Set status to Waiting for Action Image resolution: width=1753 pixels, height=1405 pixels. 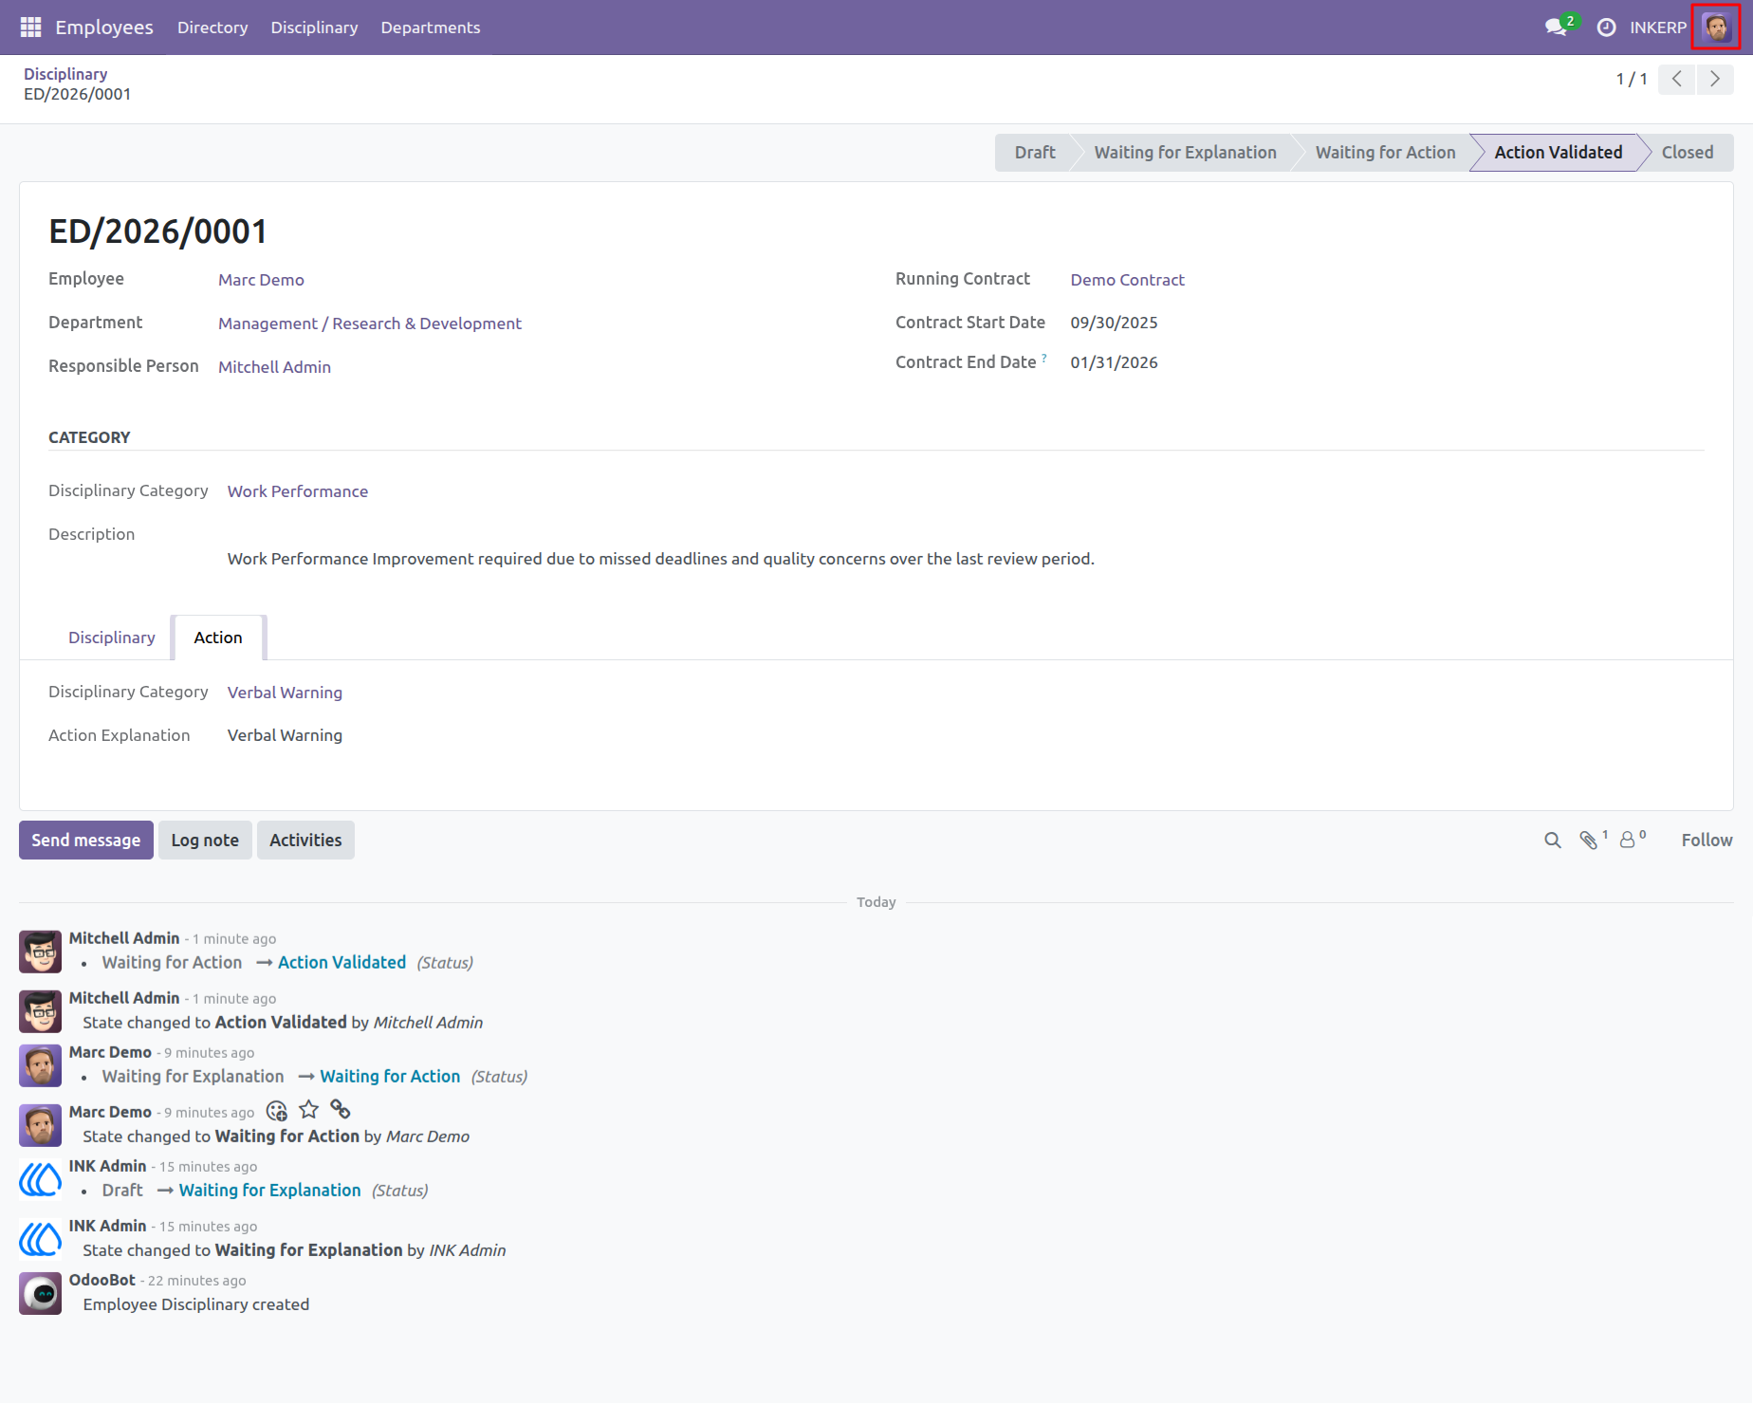(1385, 153)
